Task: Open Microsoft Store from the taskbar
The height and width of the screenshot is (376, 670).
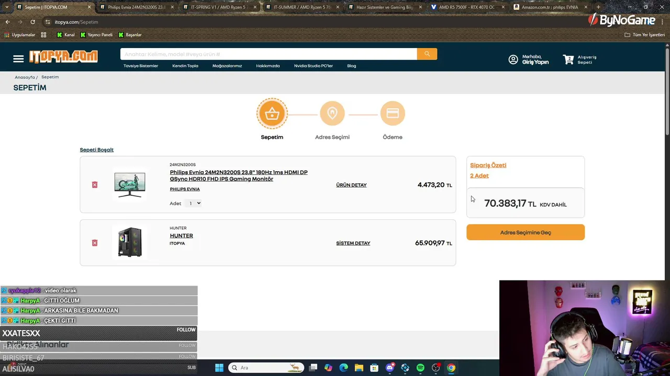Action: tap(374, 368)
